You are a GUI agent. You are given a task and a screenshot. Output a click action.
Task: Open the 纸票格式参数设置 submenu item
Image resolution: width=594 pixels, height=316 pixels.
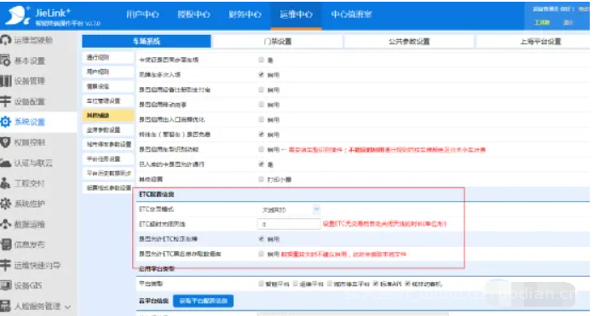click(108, 187)
